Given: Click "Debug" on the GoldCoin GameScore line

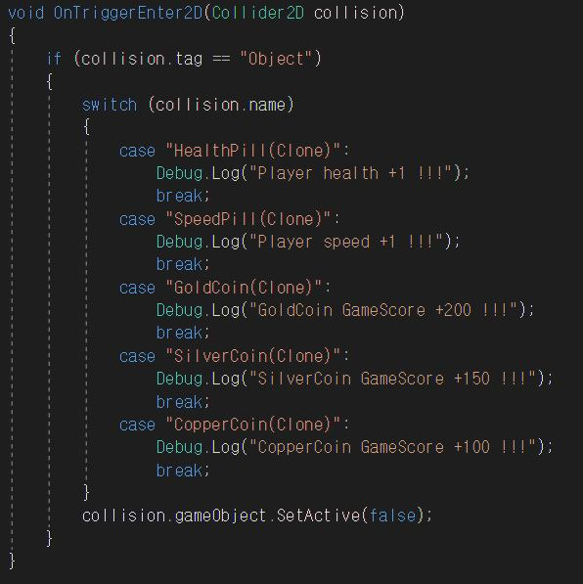Looking at the screenshot, I should click(x=179, y=311).
